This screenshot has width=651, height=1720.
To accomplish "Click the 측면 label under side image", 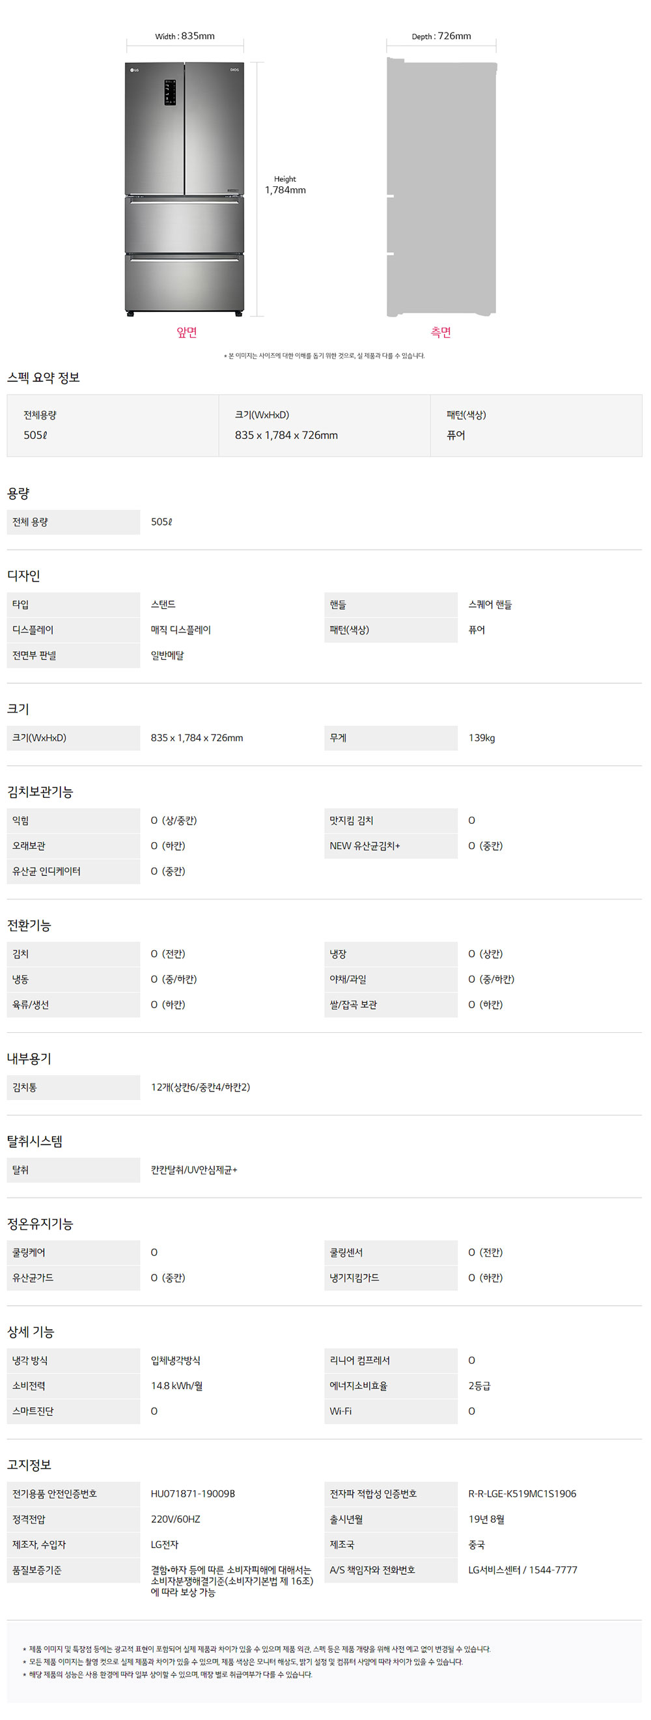I will [441, 333].
